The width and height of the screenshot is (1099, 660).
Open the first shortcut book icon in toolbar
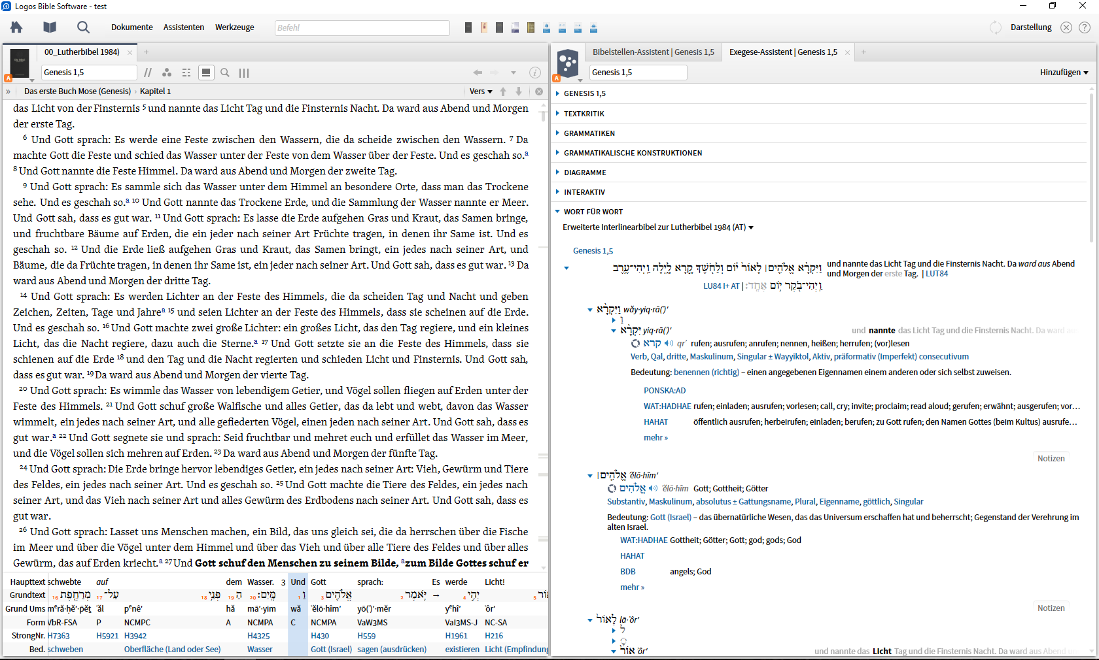(x=468, y=27)
